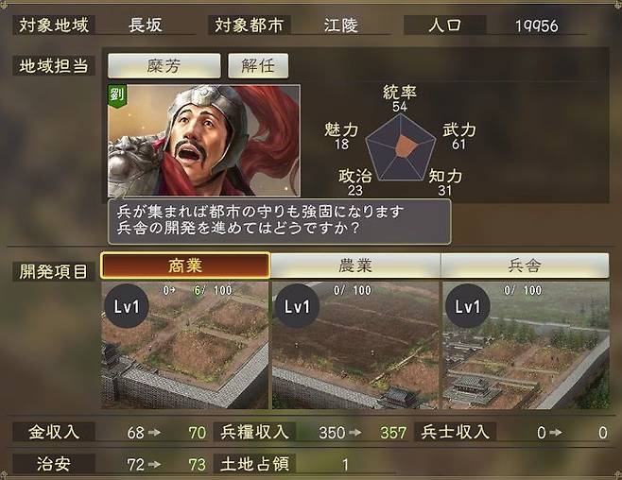Click the commerce district thumbnail image
This screenshot has width=622, height=480.
pos(185,345)
